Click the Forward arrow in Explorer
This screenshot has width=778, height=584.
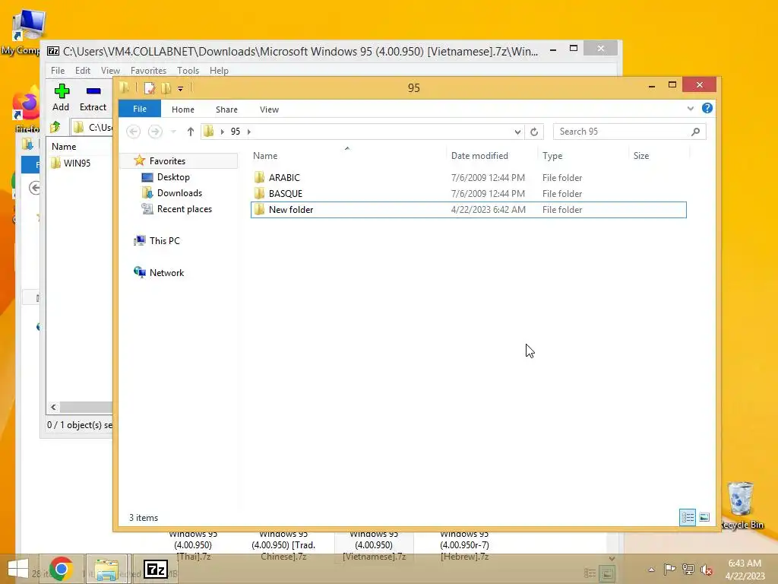155,132
